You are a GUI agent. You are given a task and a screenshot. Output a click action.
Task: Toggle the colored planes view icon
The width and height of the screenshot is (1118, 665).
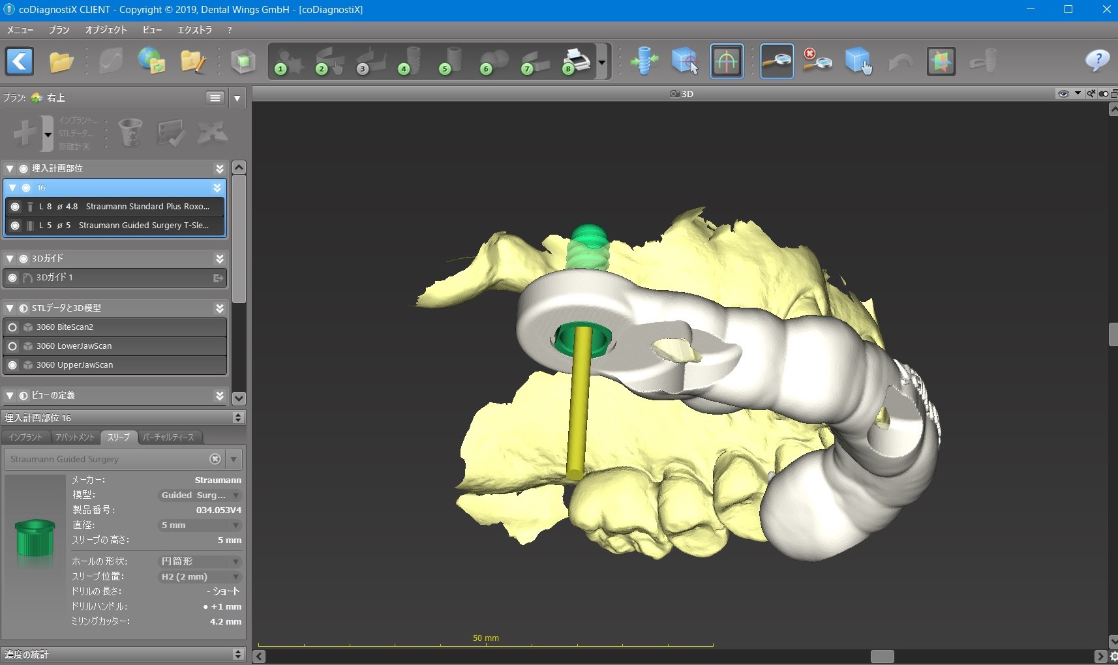pyautogui.click(x=941, y=62)
